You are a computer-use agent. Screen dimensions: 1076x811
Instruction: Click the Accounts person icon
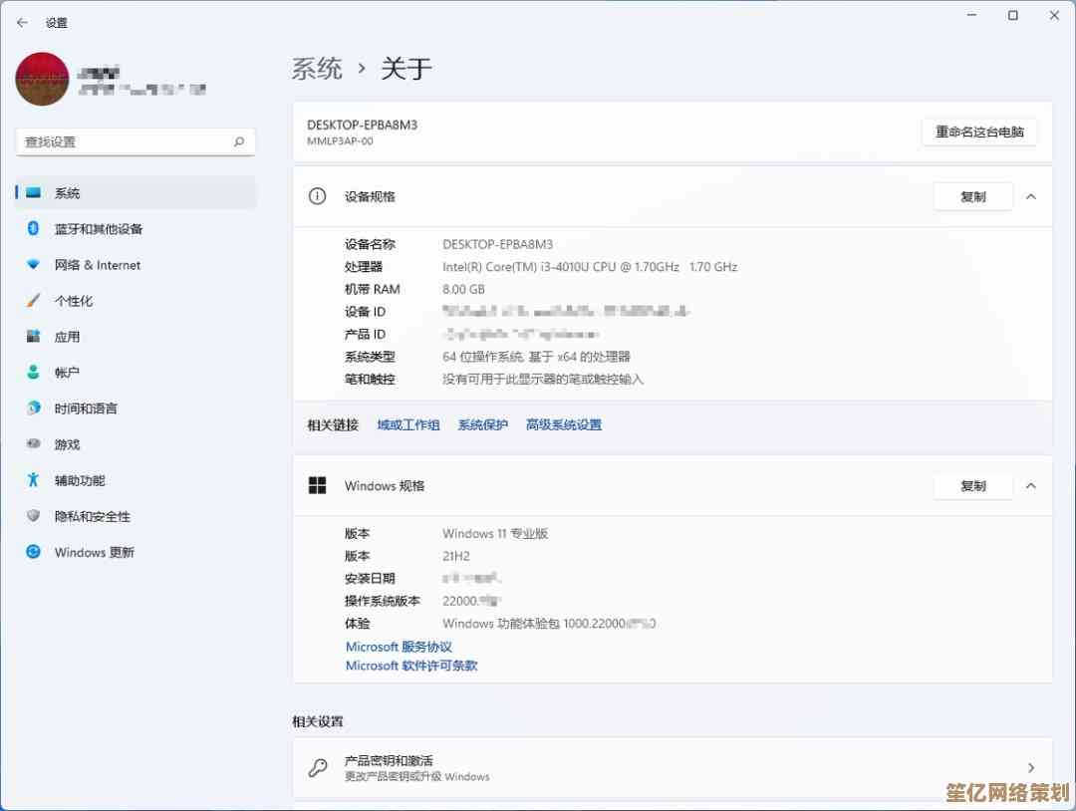[34, 373]
